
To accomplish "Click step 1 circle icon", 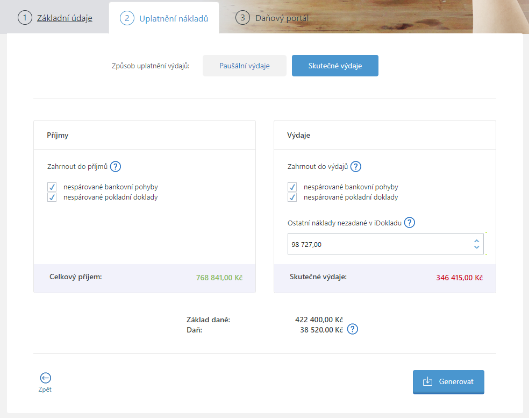I will pos(25,18).
